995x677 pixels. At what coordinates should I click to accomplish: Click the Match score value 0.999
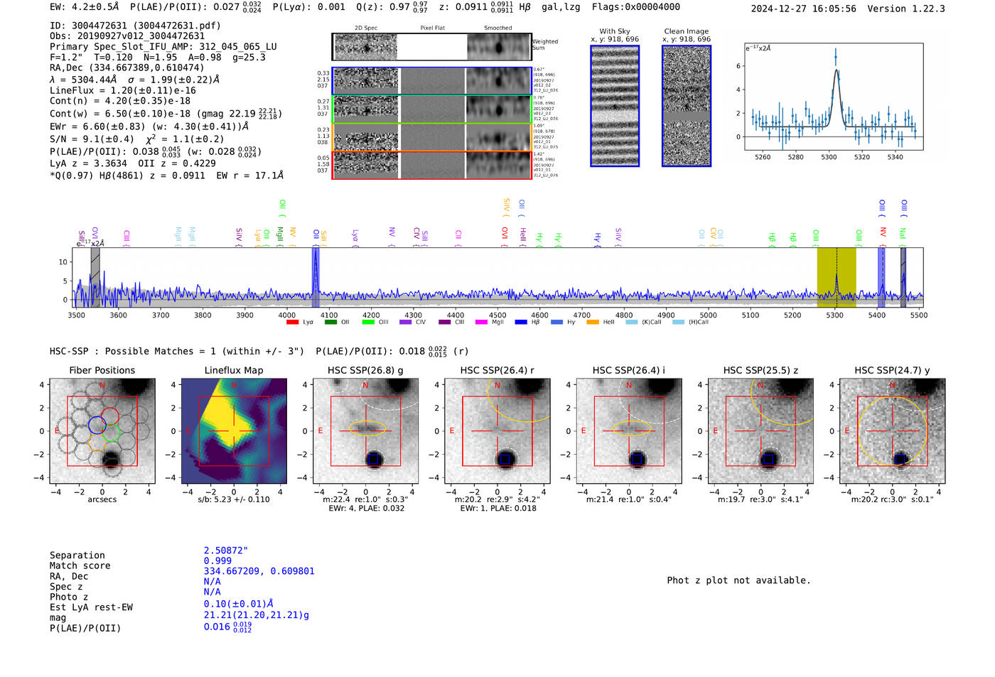pyautogui.click(x=217, y=561)
